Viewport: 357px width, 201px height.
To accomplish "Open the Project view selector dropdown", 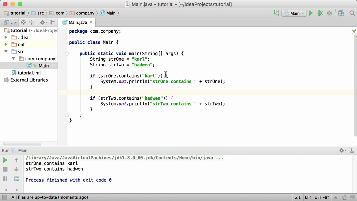I will (10, 22).
